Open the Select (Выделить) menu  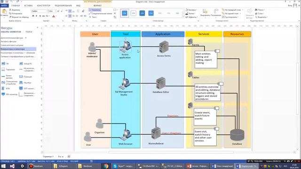pyautogui.click(x=261, y=17)
